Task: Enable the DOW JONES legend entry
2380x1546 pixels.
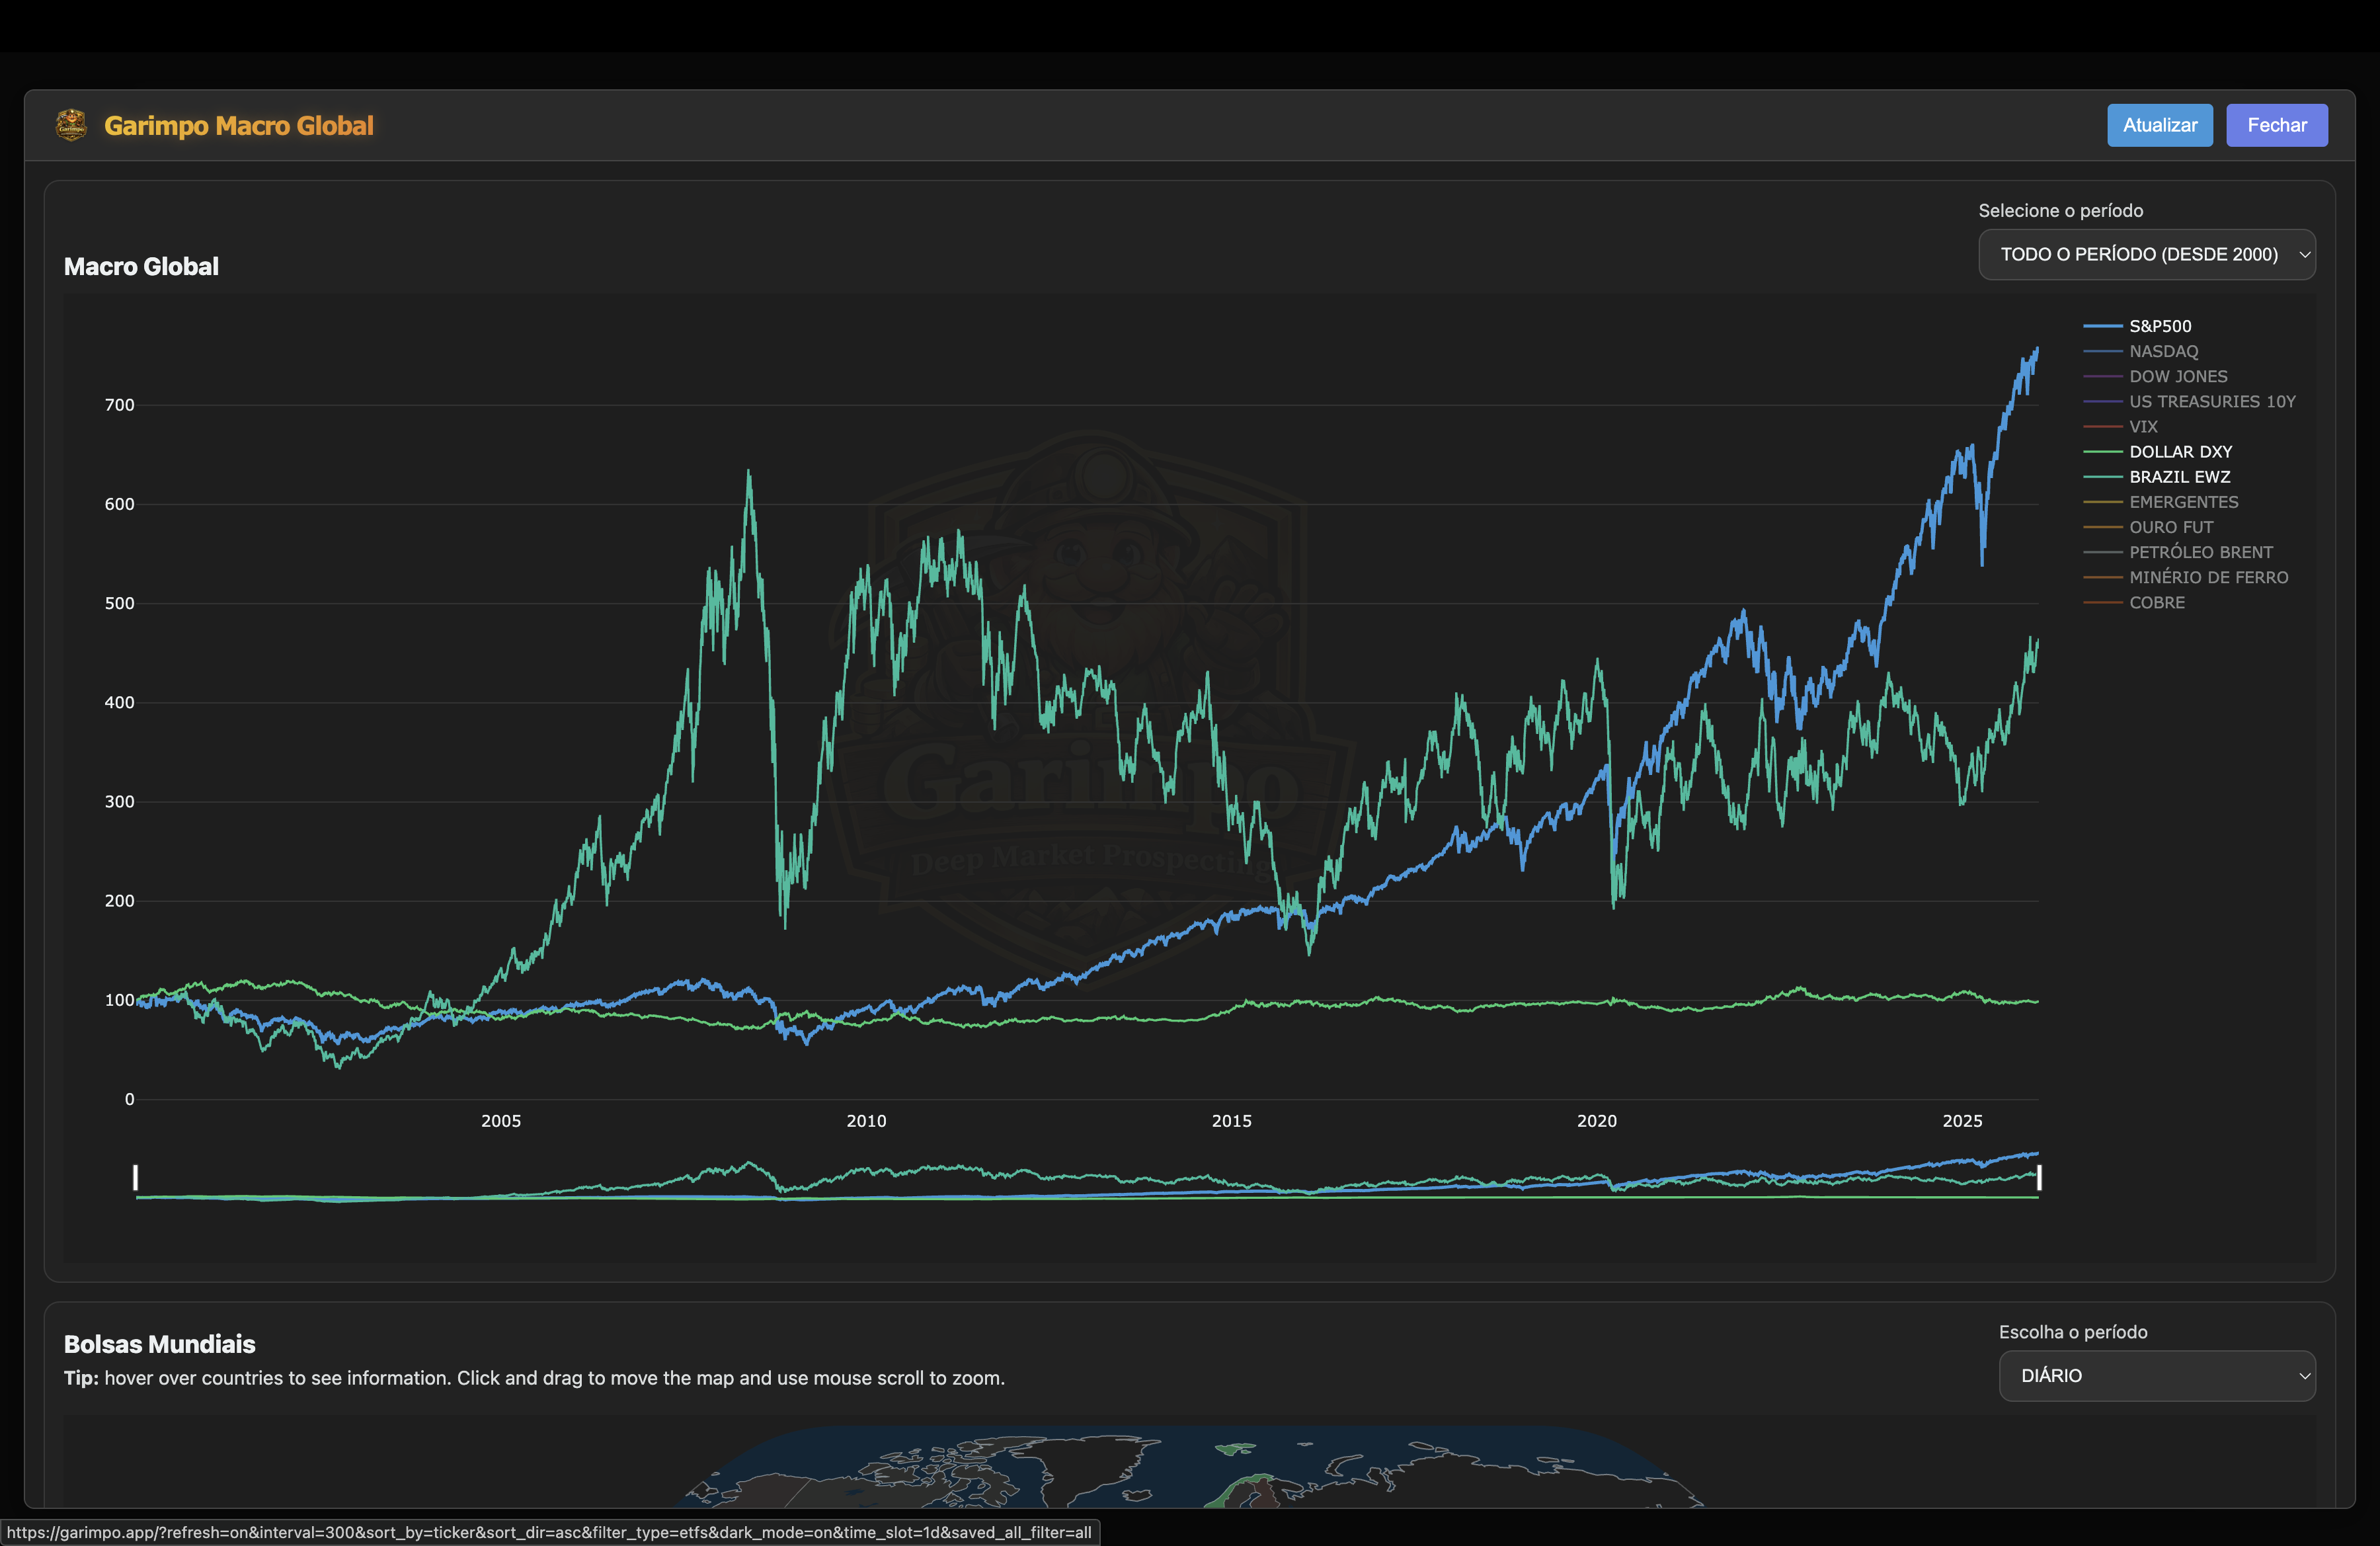Action: (2177, 376)
